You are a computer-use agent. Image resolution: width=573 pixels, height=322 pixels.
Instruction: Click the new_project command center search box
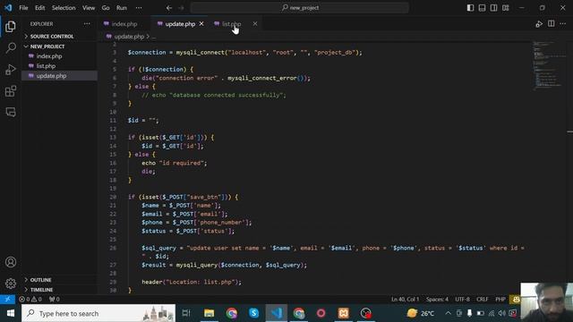coord(300,8)
